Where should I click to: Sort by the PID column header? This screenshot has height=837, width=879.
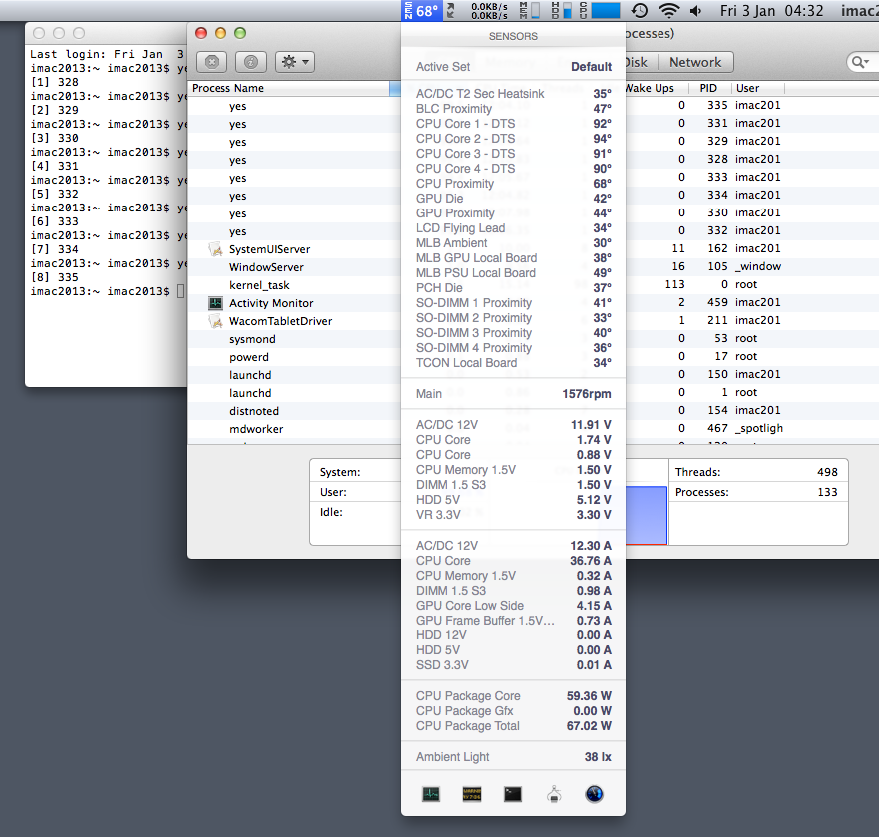coord(708,88)
